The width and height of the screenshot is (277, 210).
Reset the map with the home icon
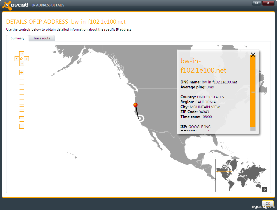(22, 59)
